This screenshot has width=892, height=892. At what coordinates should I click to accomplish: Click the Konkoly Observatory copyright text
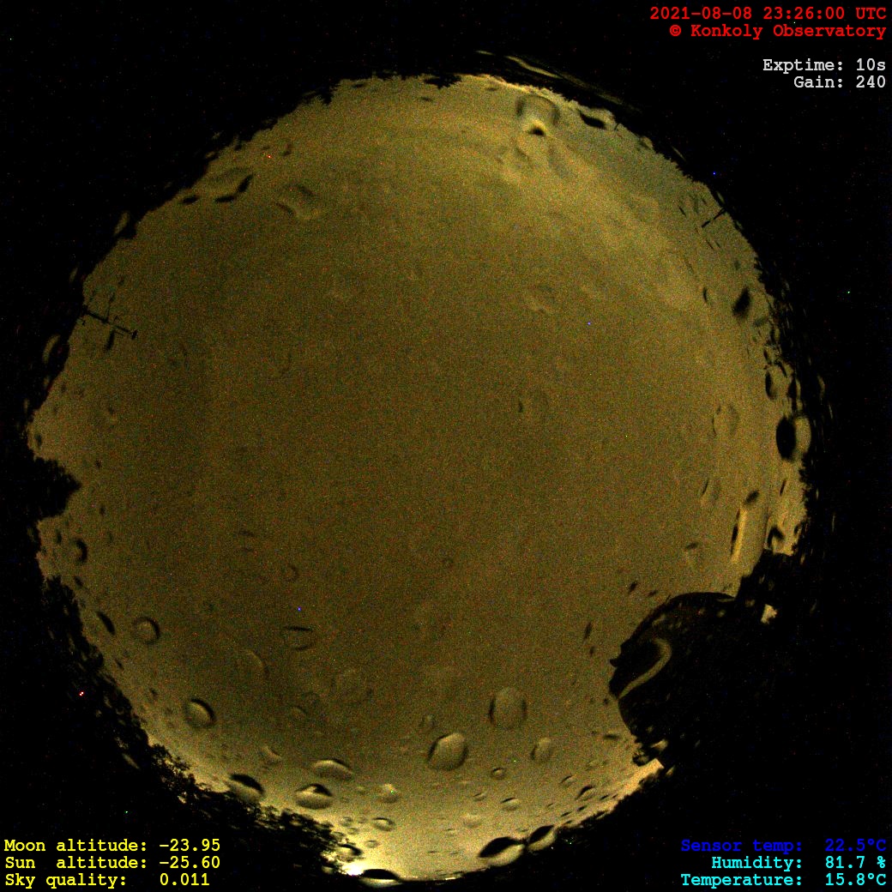[x=777, y=31]
